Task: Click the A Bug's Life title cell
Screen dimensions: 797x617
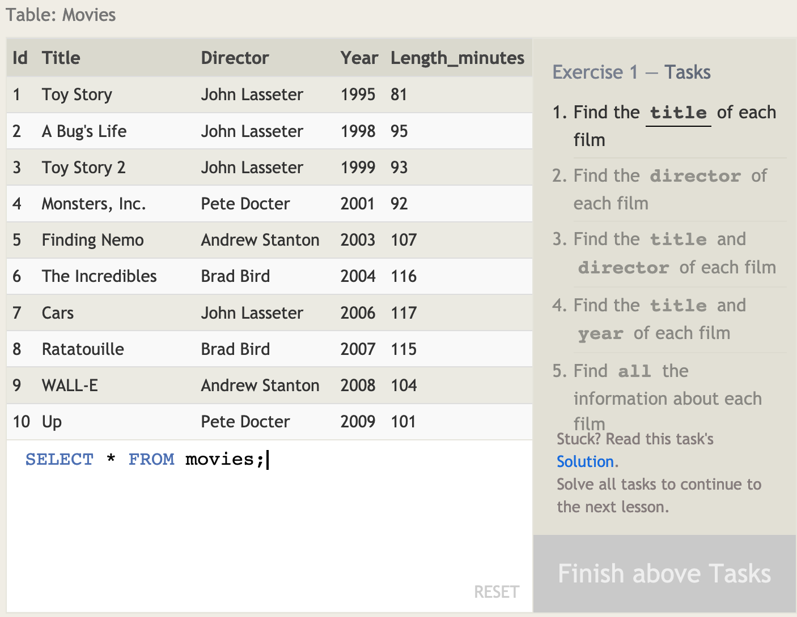Action: [84, 131]
